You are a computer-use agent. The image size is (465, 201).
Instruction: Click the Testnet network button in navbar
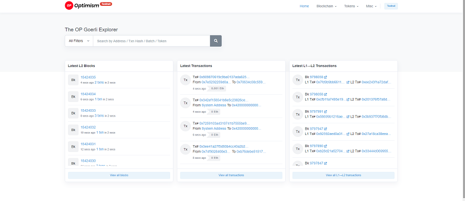[391, 6]
